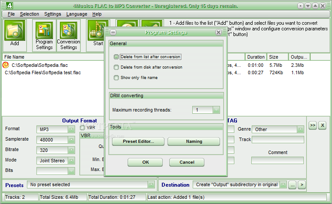Image resolution: width=332 pixels, height=204 pixels.
Task: Click the main window restore-down arrow button
Action: coord(308,6)
